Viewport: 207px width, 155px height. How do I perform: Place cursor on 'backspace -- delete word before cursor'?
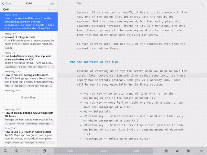tap(117, 139)
